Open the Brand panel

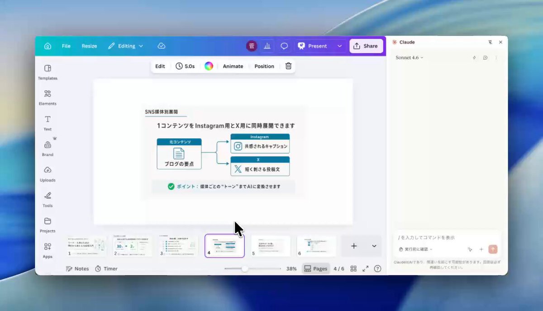point(48,148)
